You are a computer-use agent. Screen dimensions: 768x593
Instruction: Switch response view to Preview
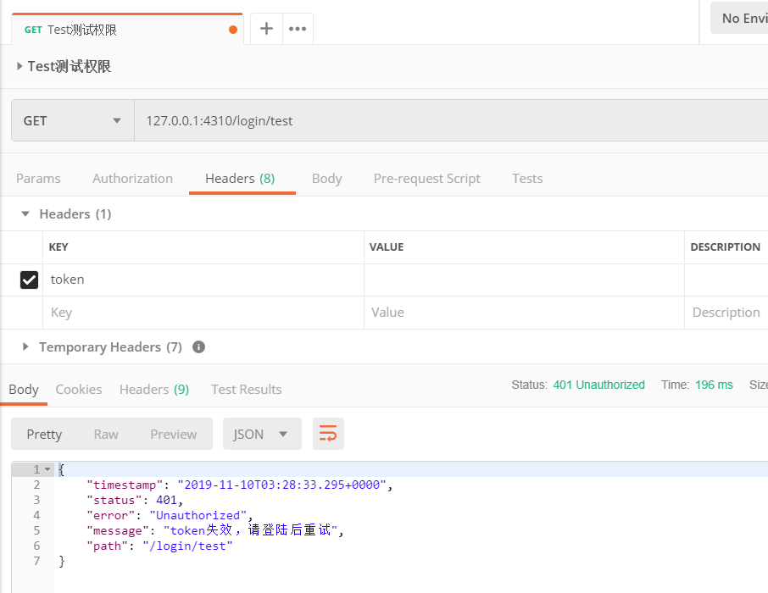tap(173, 434)
